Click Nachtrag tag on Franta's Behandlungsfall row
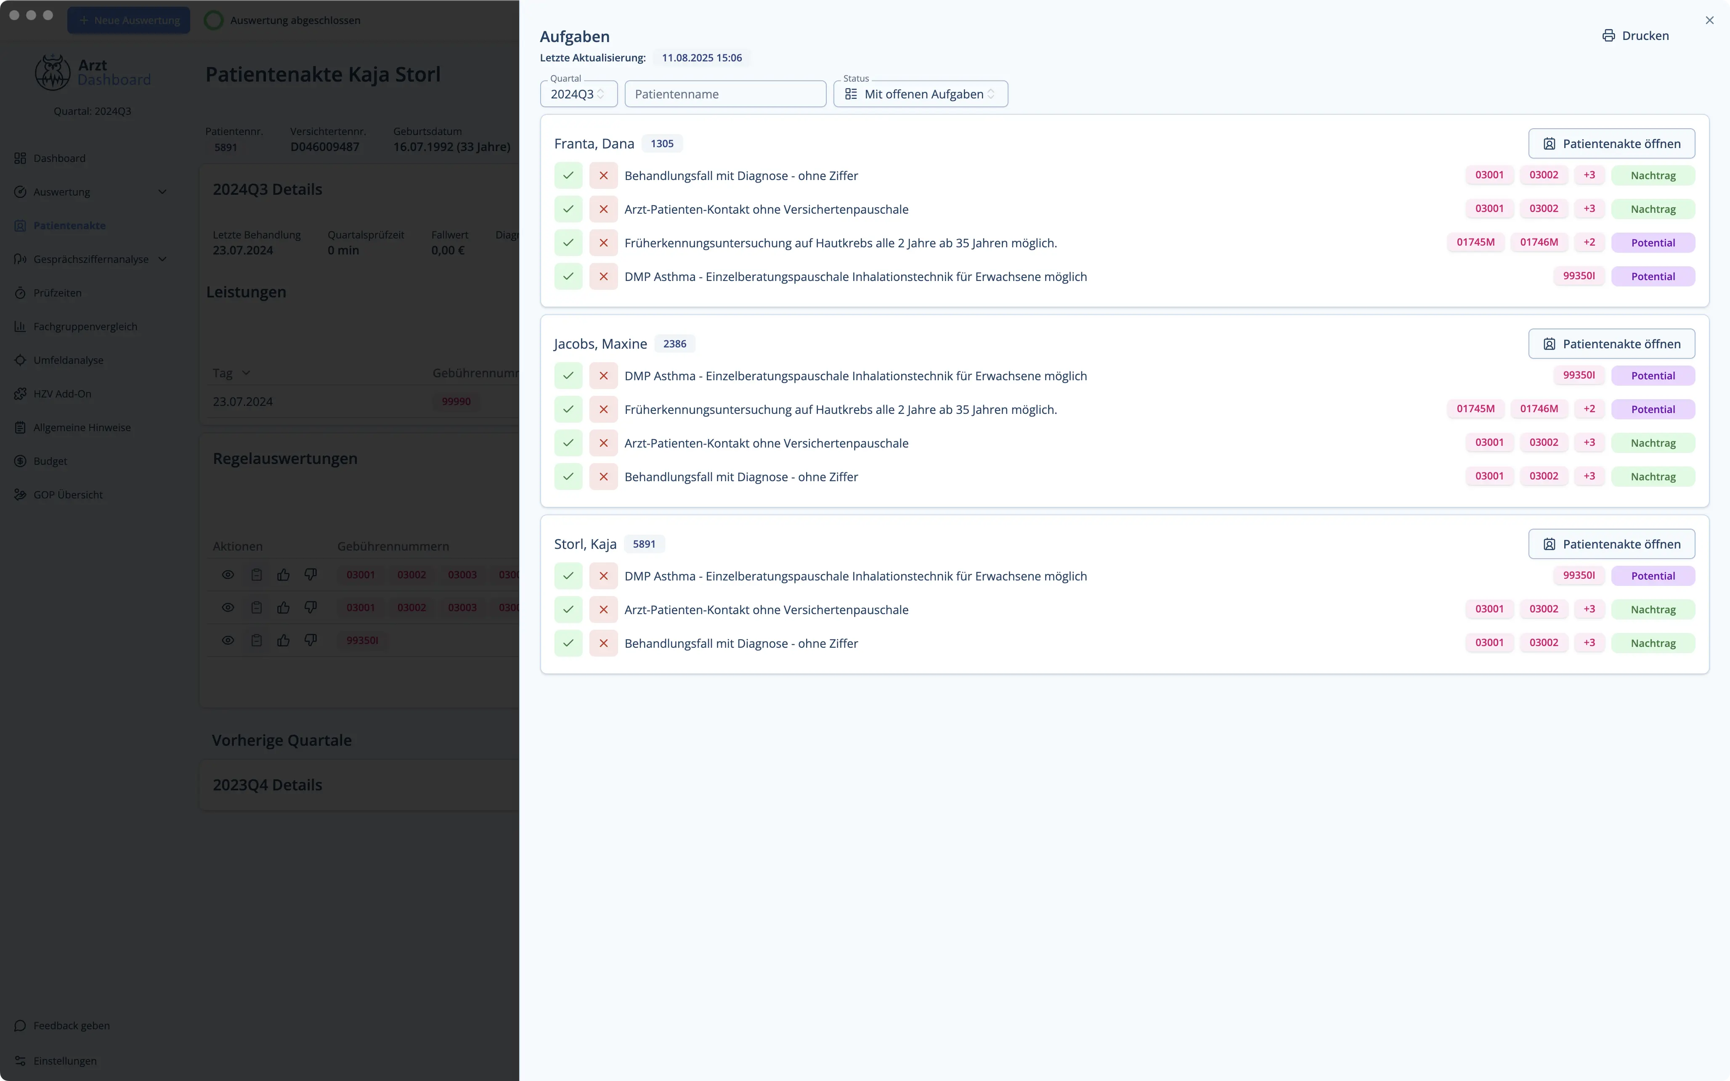This screenshot has height=1081, width=1730. click(1653, 175)
